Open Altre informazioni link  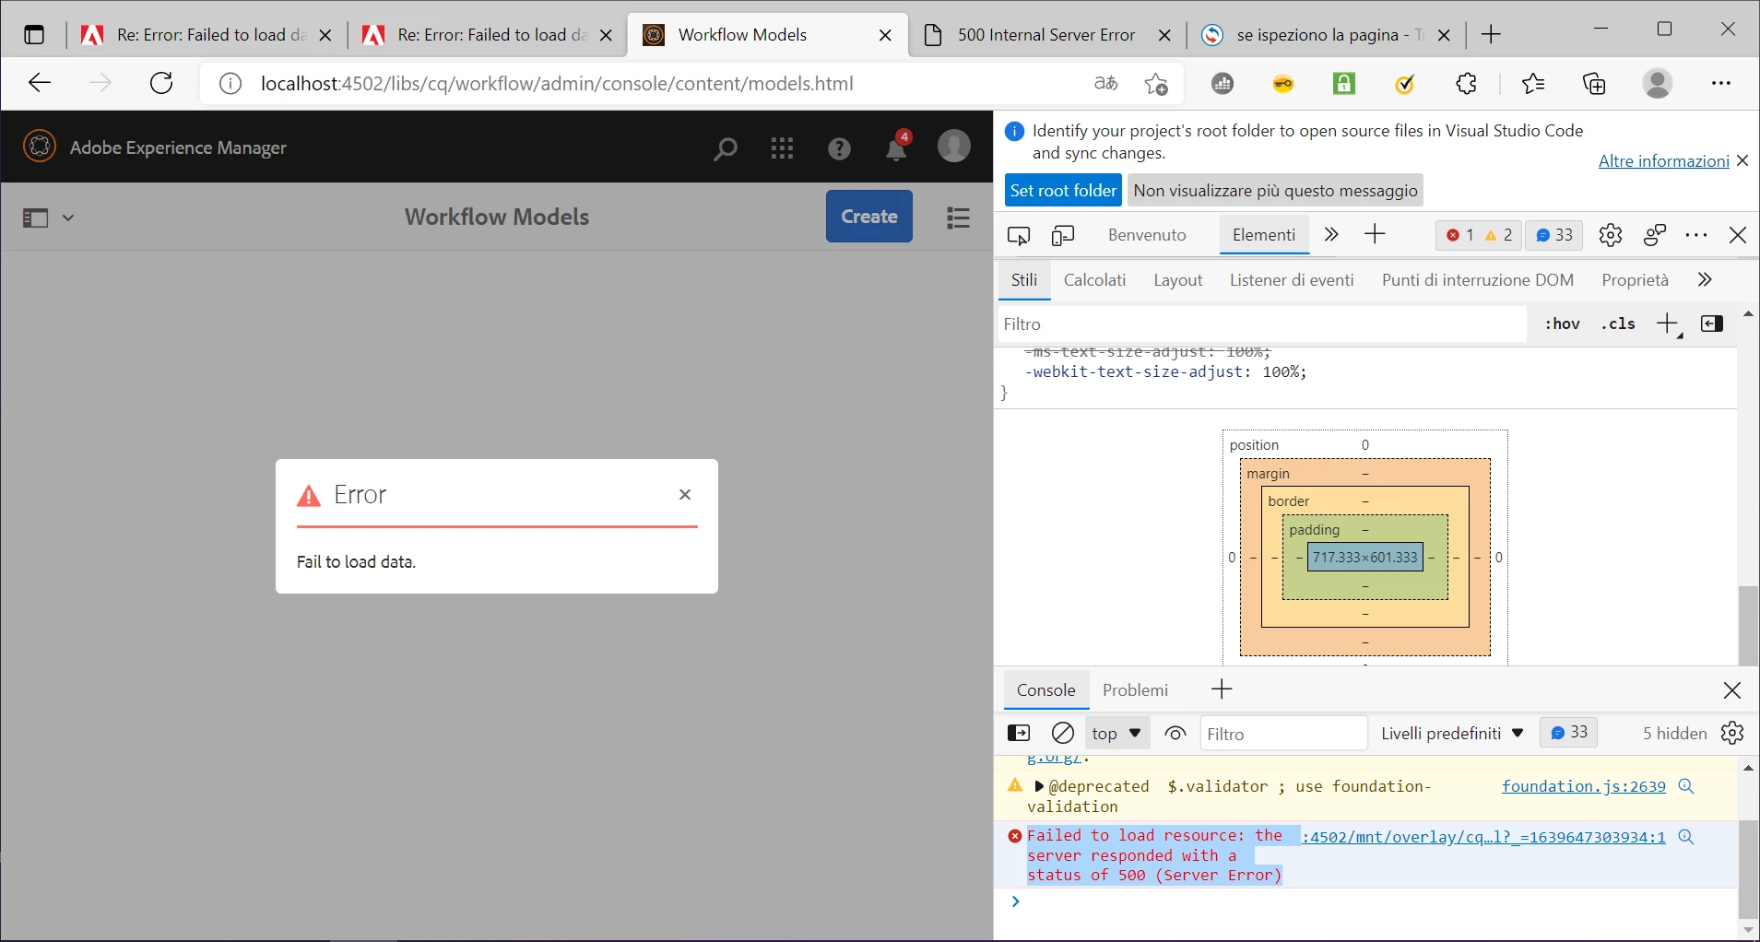click(1663, 161)
